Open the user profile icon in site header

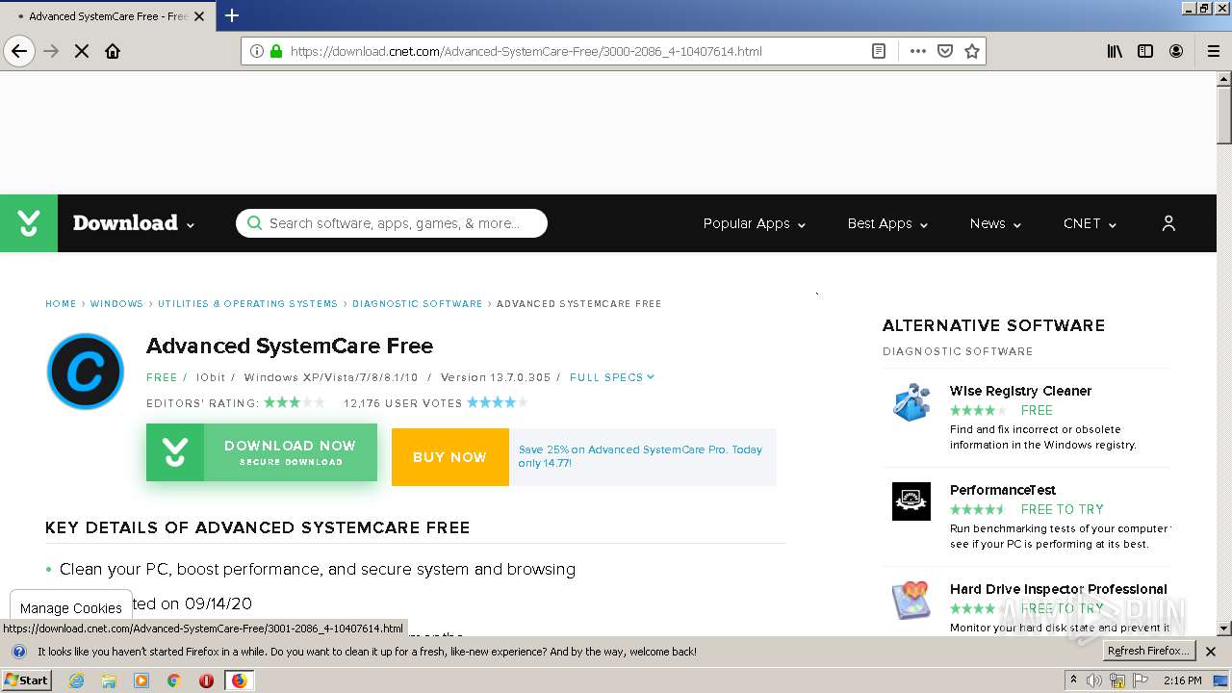click(x=1168, y=223)
